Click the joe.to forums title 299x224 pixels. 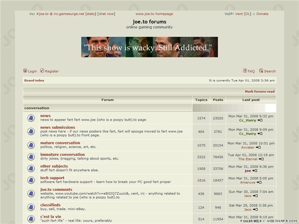(149, 22)
